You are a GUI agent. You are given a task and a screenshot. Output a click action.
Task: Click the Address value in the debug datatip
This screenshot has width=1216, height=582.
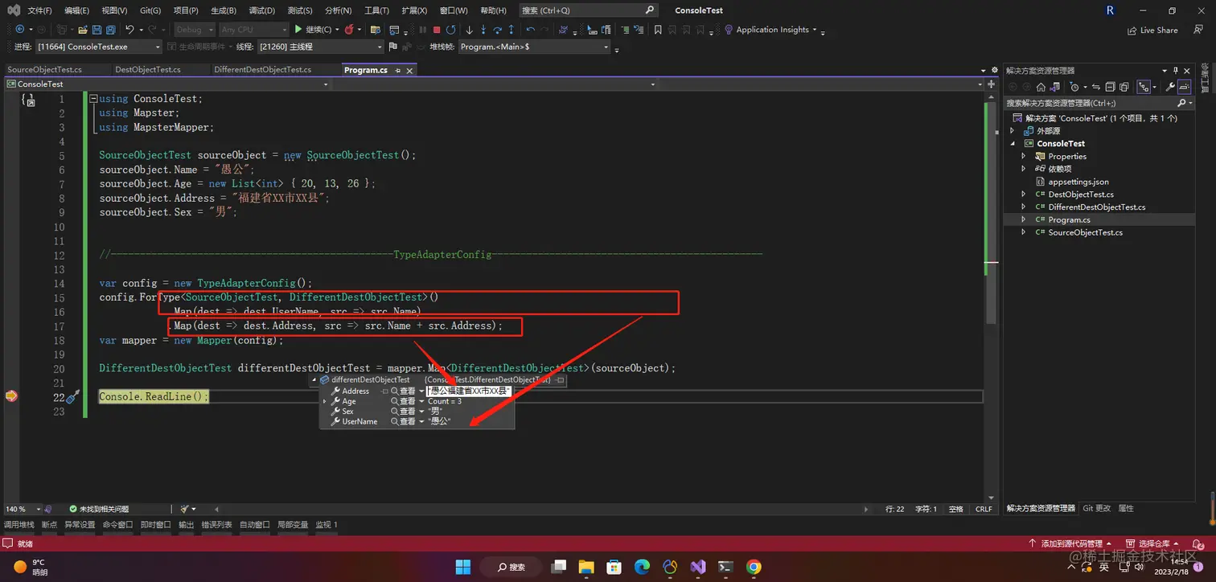(470, 391)
